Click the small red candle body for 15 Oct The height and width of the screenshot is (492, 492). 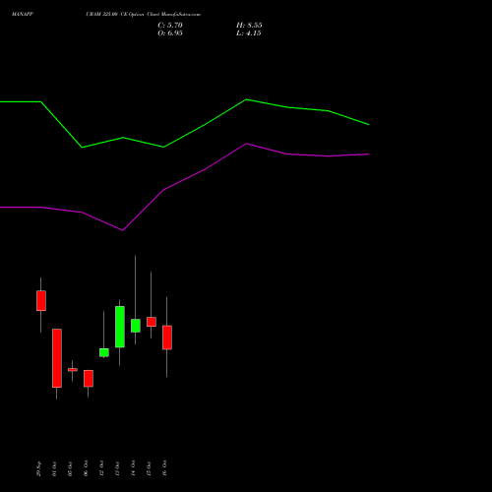pos(152,322)
